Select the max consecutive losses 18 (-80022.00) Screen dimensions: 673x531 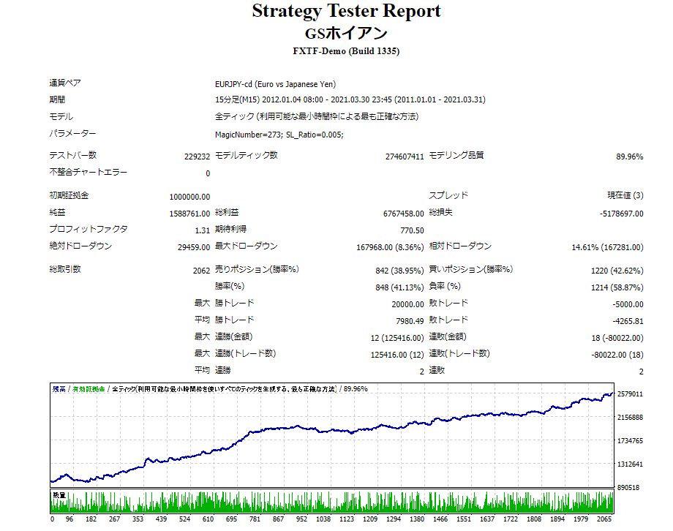pyautogui.click(x=617, y=338)
